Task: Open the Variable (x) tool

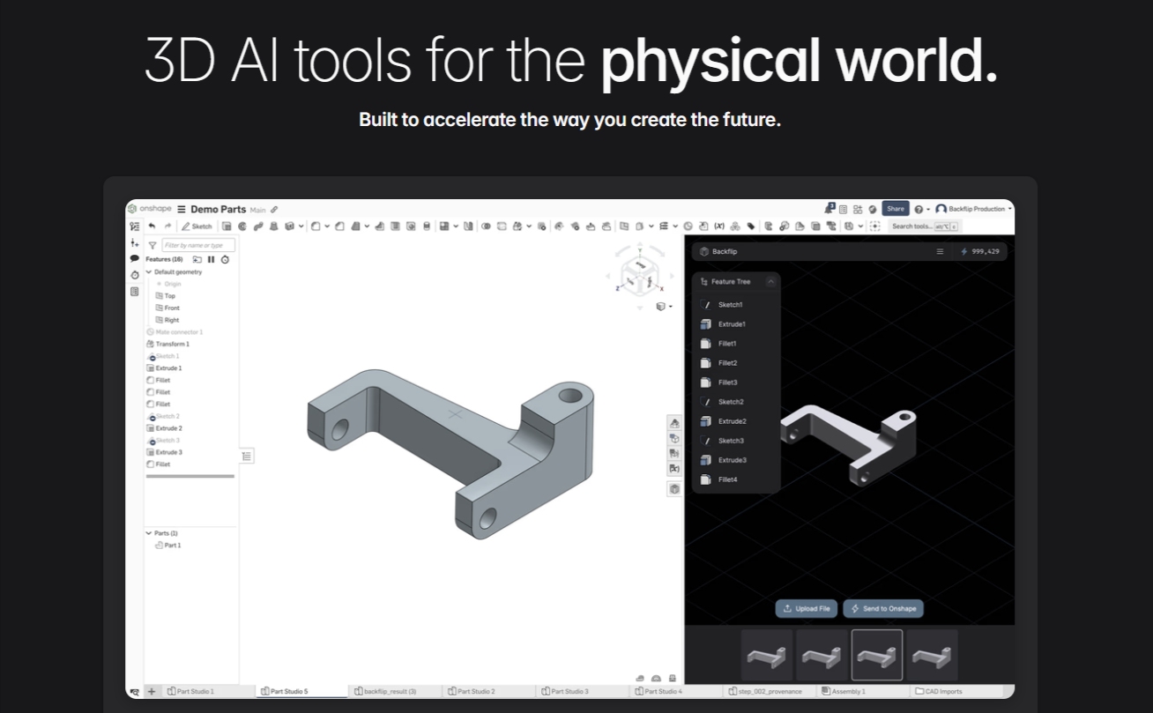Action: [719, 227]
